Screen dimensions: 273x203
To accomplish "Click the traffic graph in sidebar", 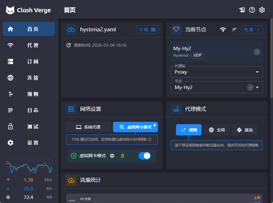I will tap(29, 167).
